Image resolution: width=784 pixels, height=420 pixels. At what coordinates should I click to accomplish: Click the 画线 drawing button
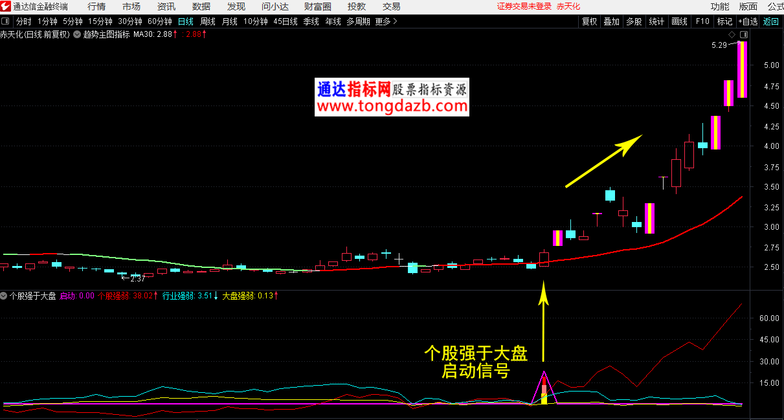click(x=679, y=21)
